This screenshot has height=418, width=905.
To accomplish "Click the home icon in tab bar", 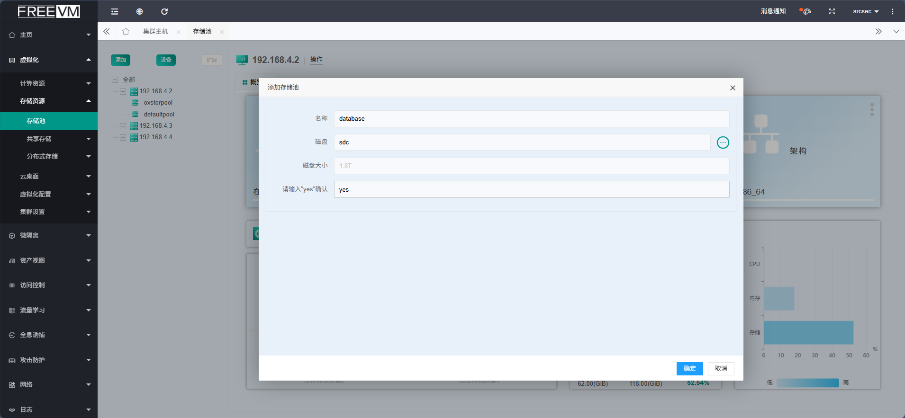I will point(126,31).
